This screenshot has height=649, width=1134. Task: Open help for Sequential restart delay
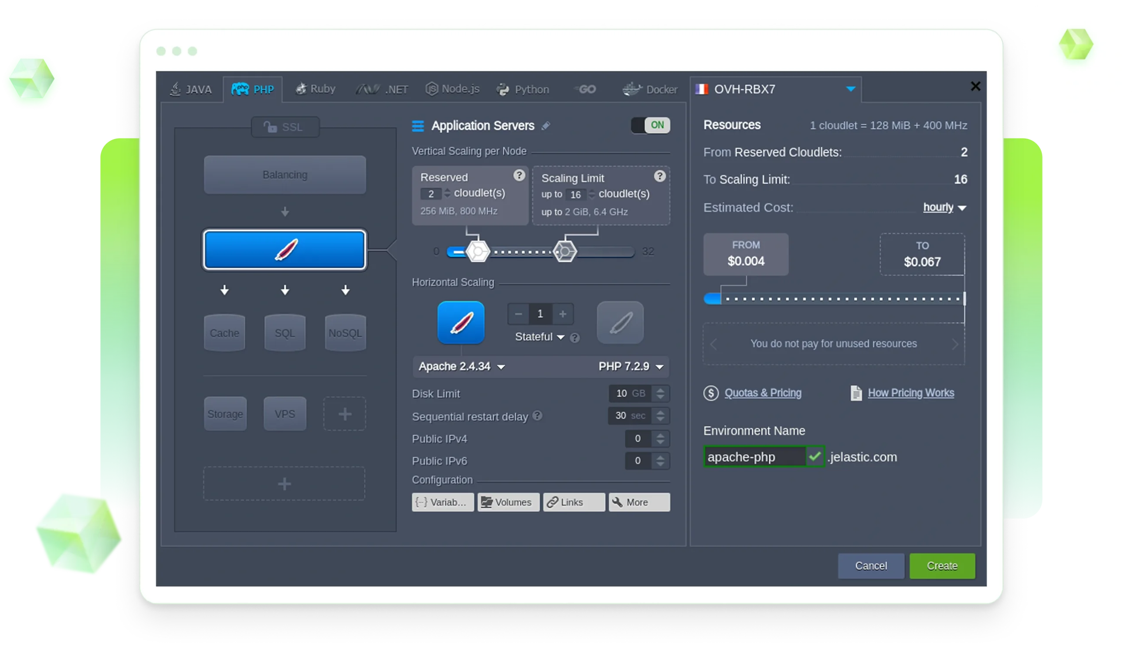point(538,416)
